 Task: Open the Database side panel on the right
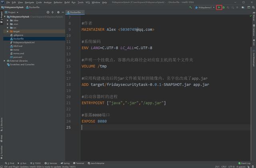(x=254, y=30)
